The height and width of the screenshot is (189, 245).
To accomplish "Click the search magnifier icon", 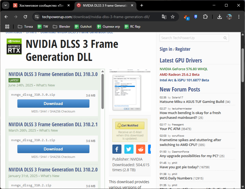I will [x=225, y=38].
